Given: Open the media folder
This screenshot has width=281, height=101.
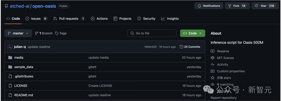Looking at the screenshot, I should 19,58.
